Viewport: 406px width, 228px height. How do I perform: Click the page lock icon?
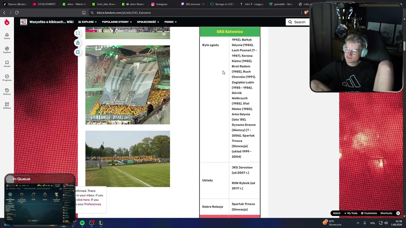pos(78,42)
